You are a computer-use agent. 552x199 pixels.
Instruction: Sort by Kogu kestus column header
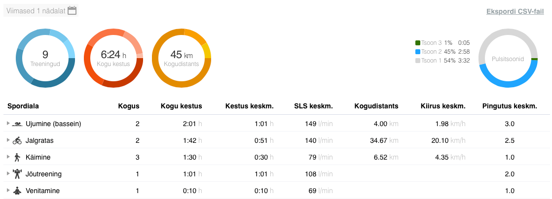tap(181, 106)
